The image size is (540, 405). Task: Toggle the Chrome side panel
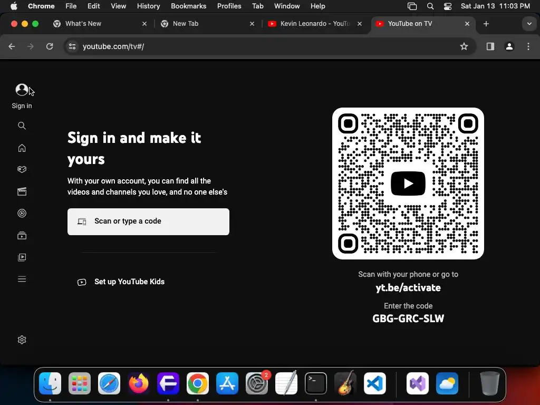point(490,46)
